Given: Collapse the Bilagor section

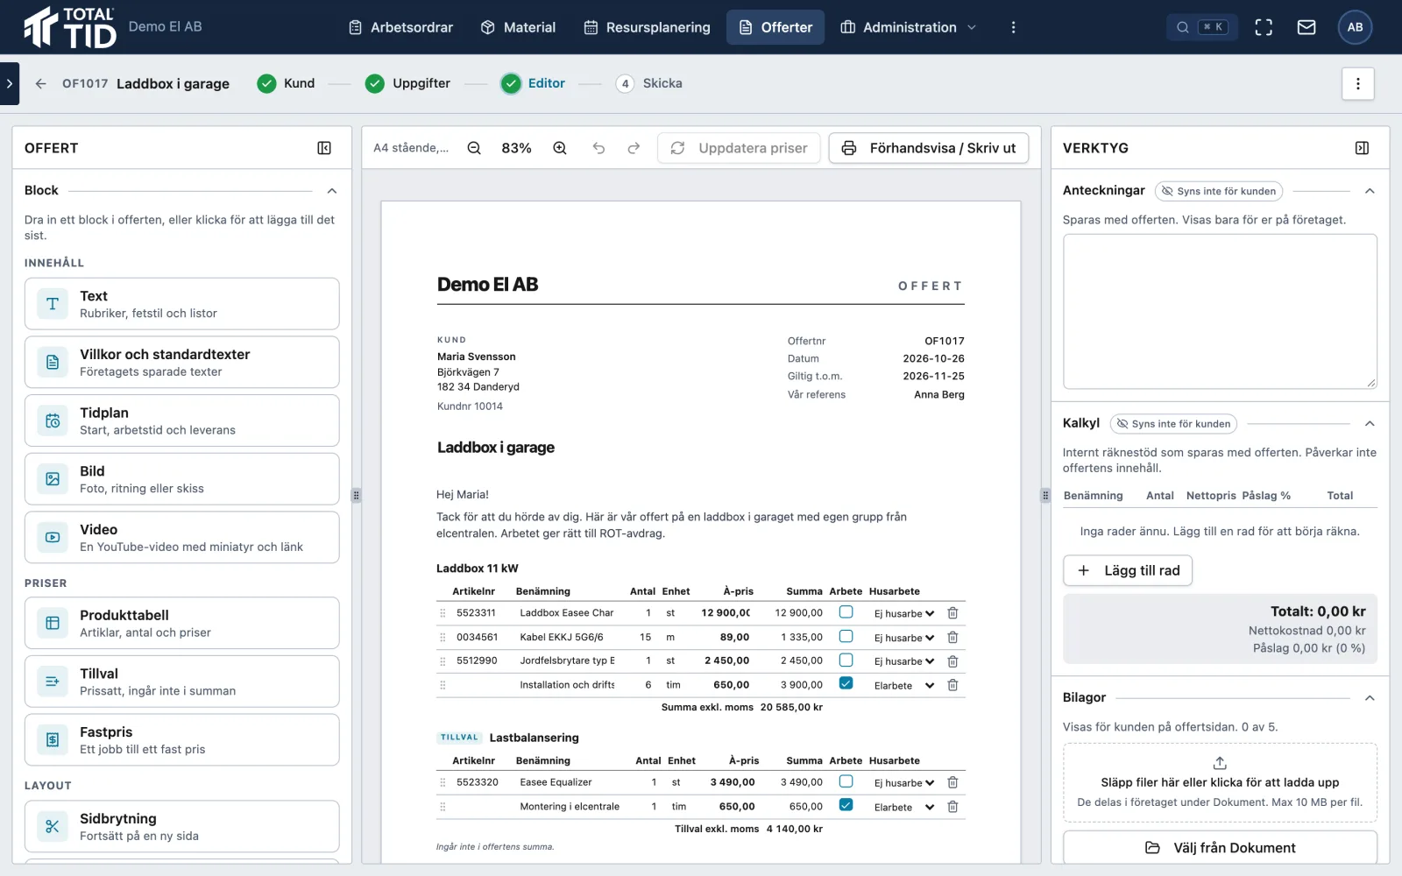Looking at the screenshot, I should (1370, 698).
